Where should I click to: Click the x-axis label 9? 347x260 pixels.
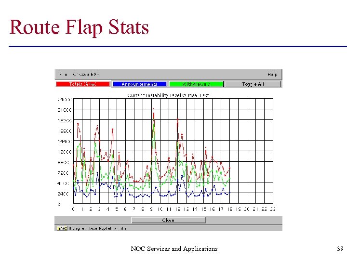[x=151, y=209]
